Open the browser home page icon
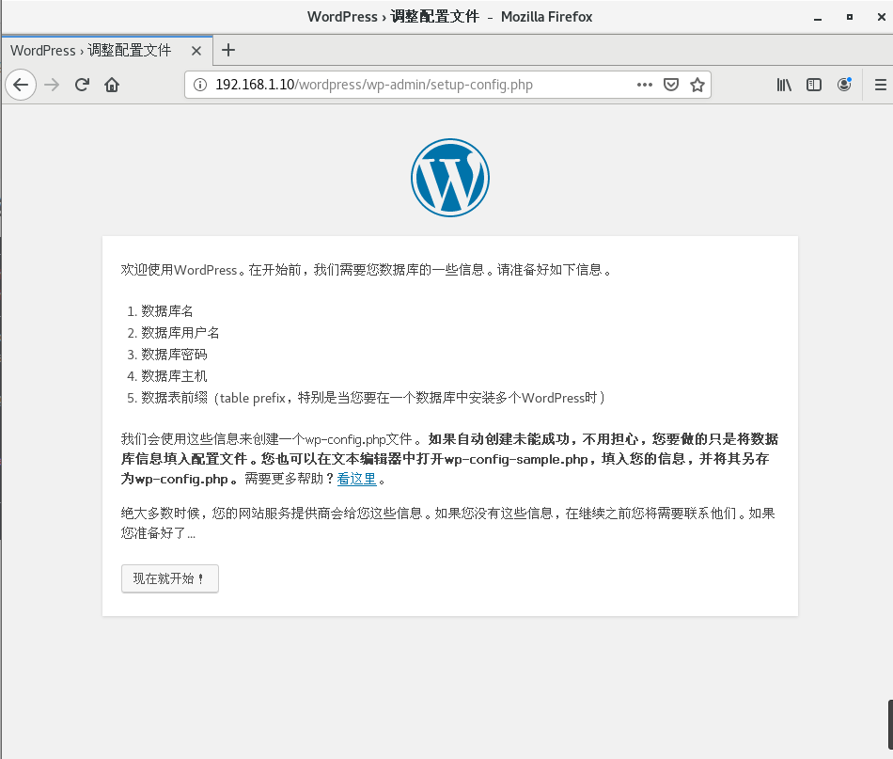 point(112,85)
